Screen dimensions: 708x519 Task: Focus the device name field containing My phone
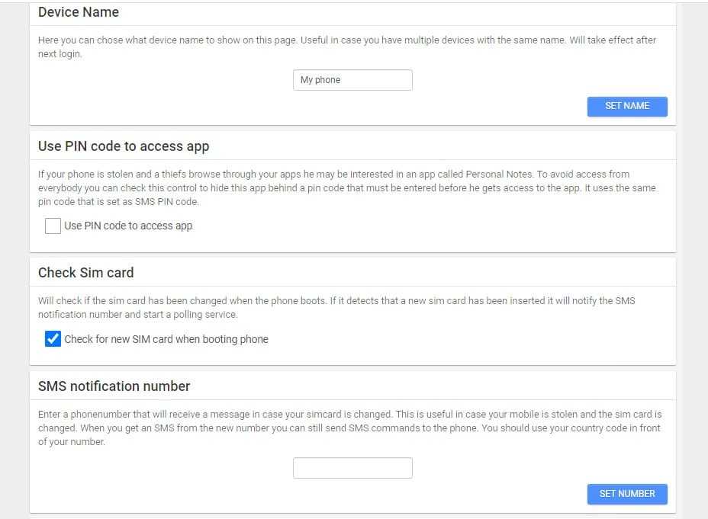(x=352, y=80)
